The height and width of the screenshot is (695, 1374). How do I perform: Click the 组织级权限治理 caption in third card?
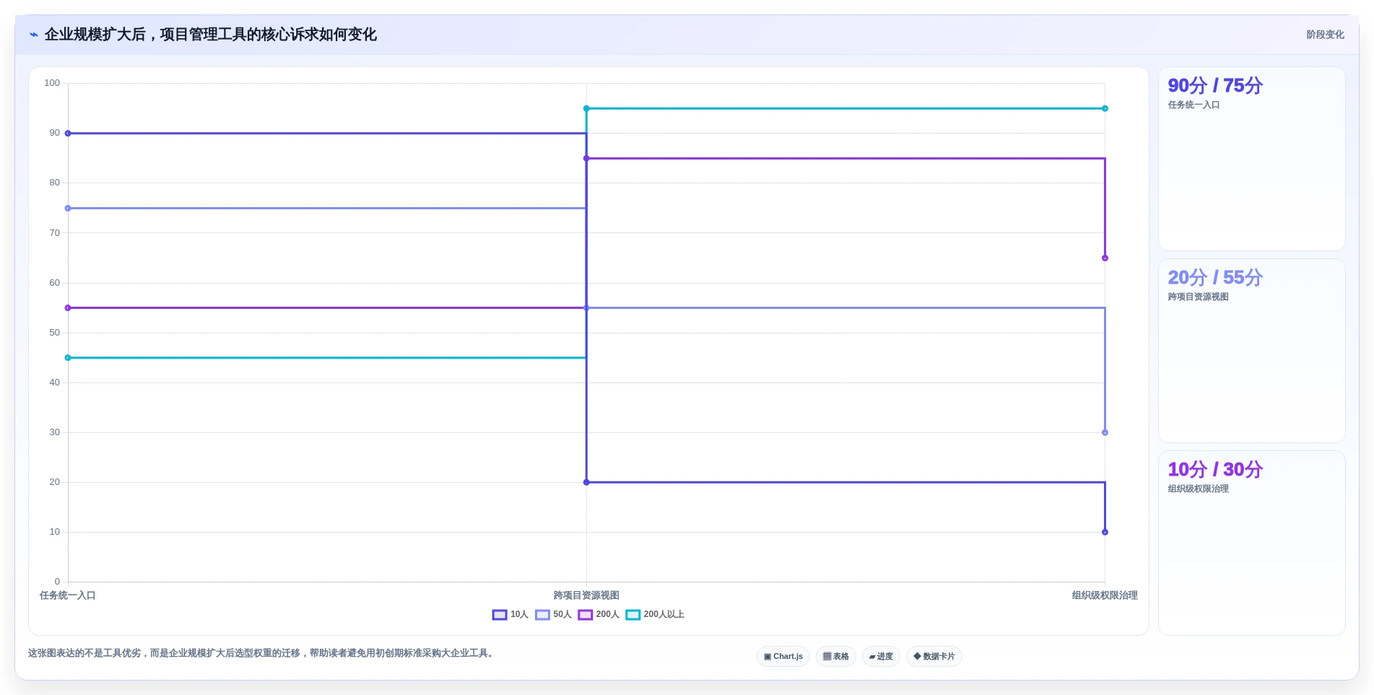coord(1198,489)
